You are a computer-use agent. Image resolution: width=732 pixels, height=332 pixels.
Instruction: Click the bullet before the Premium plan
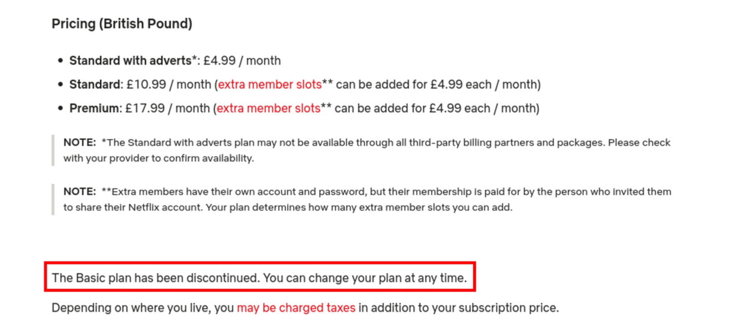point(60,108)
